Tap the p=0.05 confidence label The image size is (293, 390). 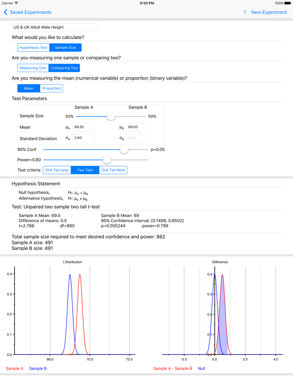point(158,149)
